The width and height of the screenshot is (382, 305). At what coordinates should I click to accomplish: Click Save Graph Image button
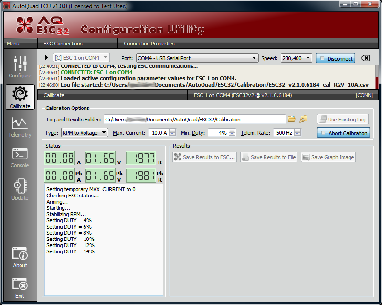pos(328,157)
